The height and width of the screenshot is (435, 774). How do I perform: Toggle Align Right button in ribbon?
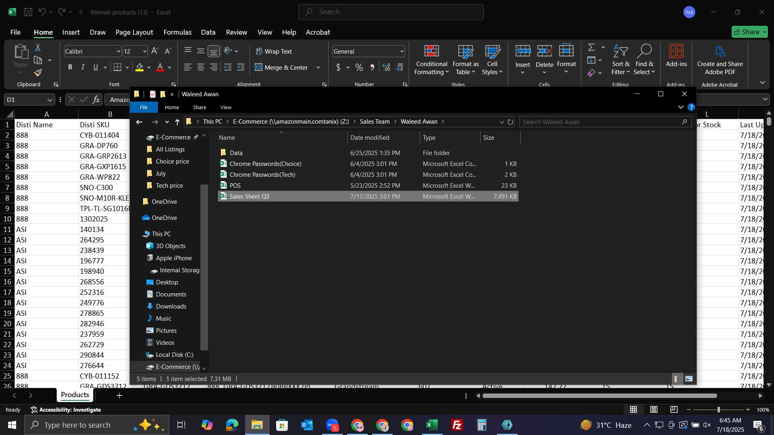pyautogui.click(x=214, y=67)
